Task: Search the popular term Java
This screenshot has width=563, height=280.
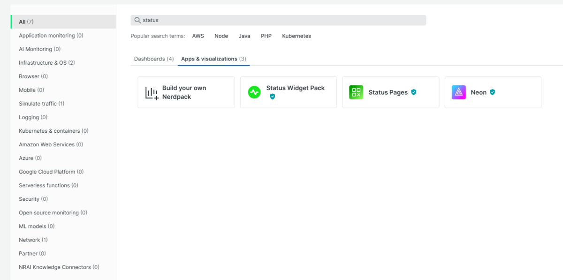Action: (244, 36)
